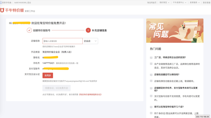Open 淘宝网首页 in top bar
The image size is (211, 118).
point(152,3)
